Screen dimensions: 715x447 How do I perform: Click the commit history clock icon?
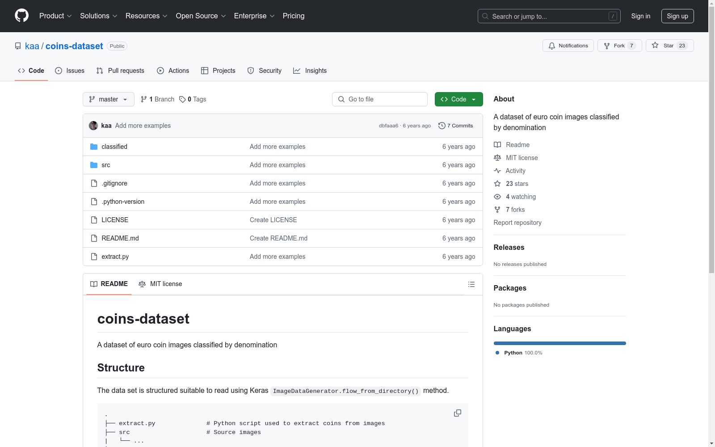point(442,126)
